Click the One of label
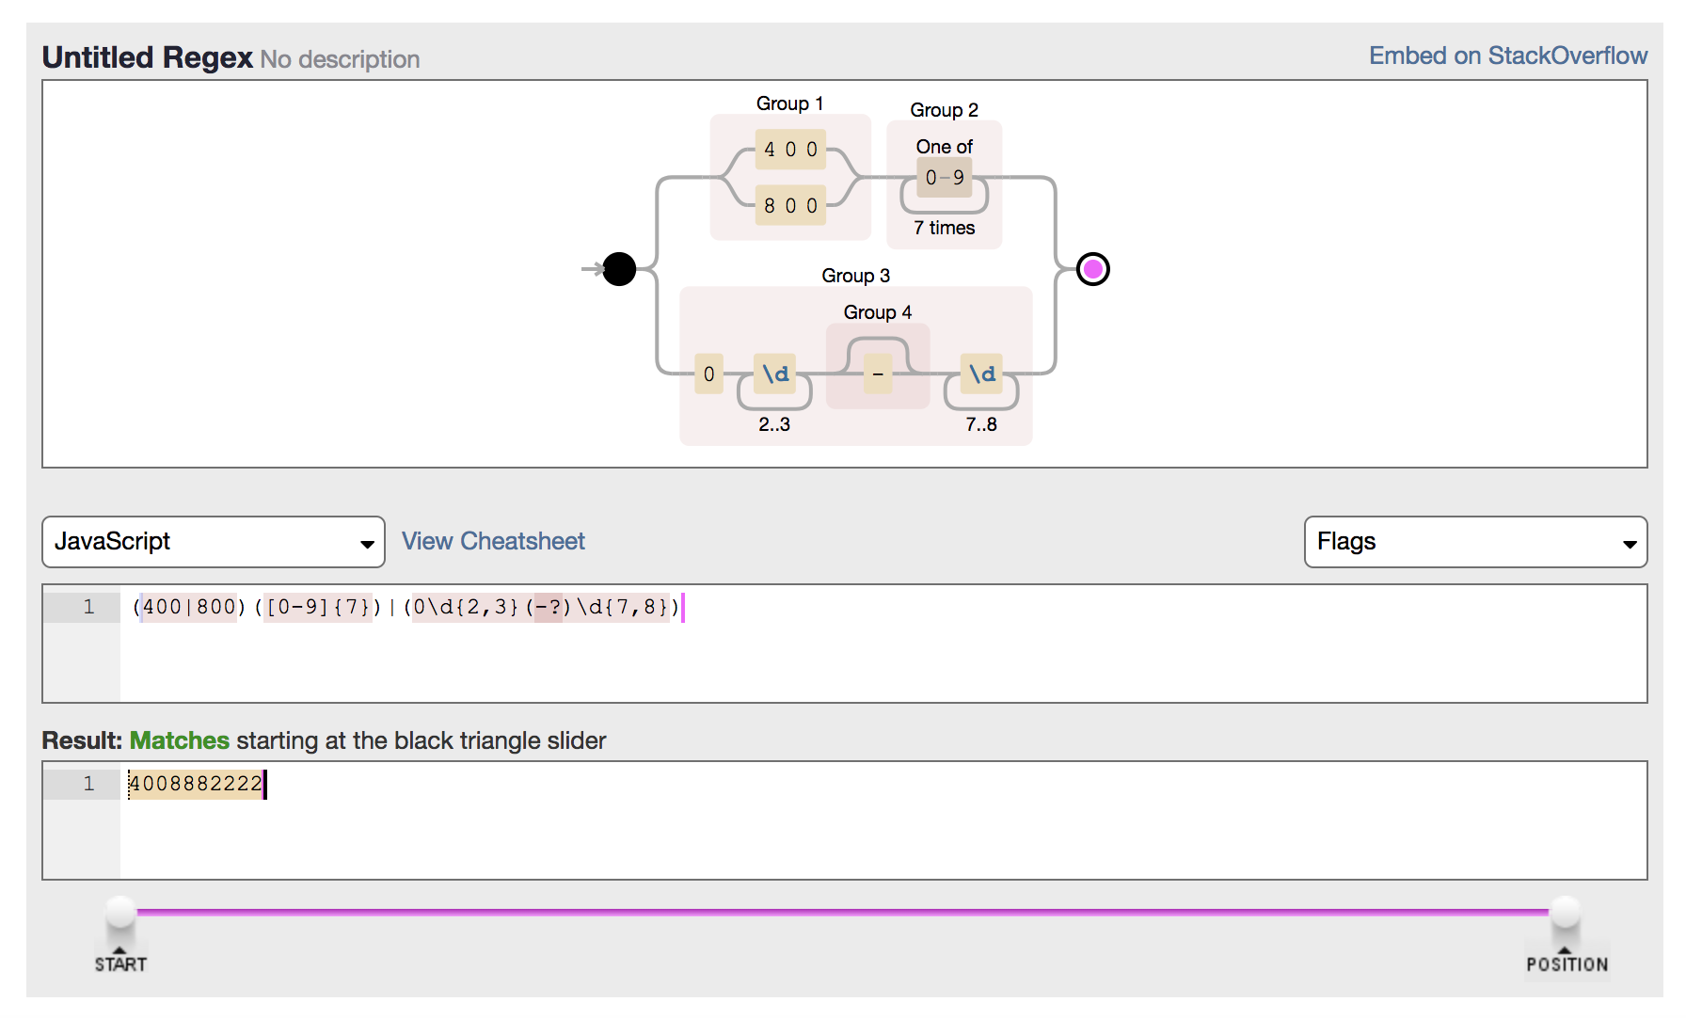Viewport: 1686px width, 1018px height. [945, 147]
